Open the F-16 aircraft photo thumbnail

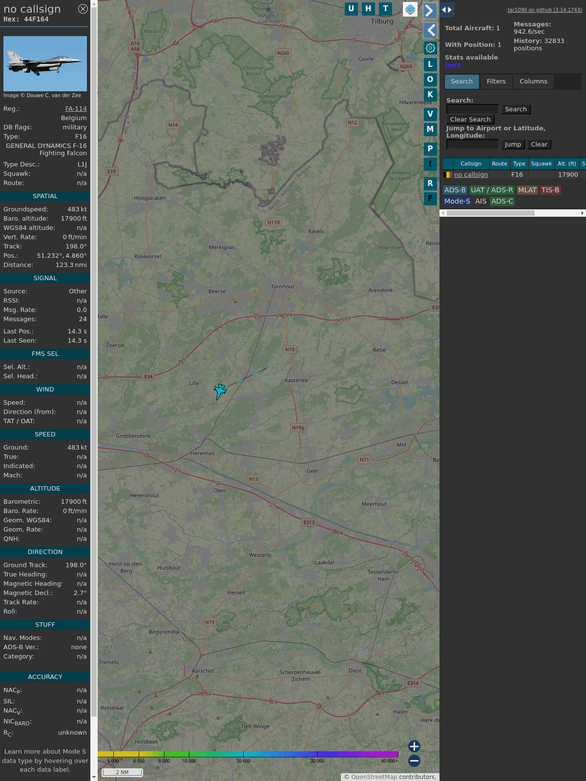coord(45,63)
